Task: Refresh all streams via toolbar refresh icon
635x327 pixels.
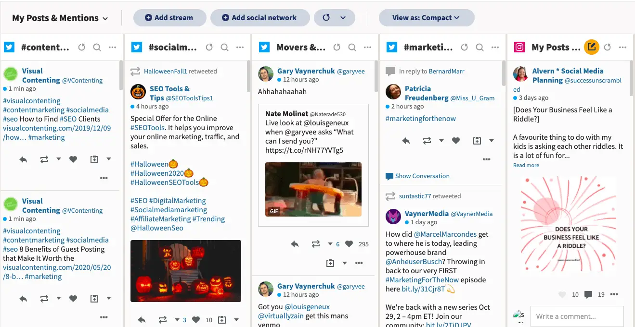Action: (326, 18)
